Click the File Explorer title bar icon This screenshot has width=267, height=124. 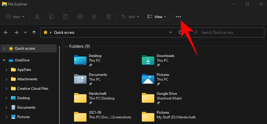(4, 4)
